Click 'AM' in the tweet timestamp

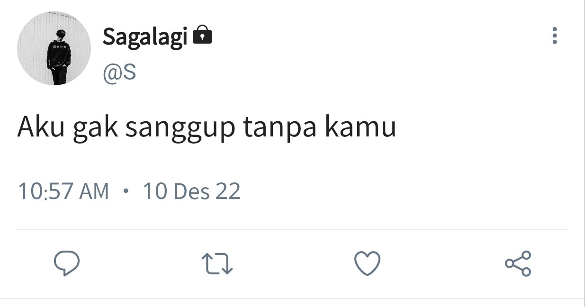94,191
